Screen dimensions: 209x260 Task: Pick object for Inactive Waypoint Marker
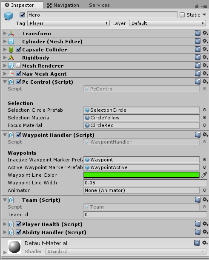[x=204, y=159]
